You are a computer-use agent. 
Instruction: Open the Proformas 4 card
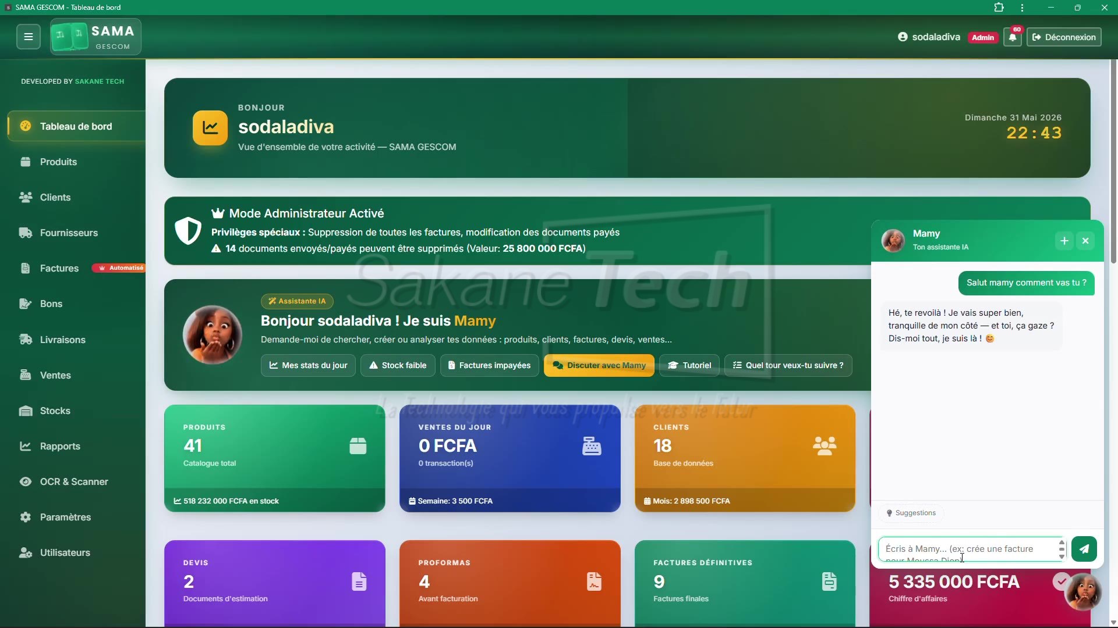click(510, 583)
